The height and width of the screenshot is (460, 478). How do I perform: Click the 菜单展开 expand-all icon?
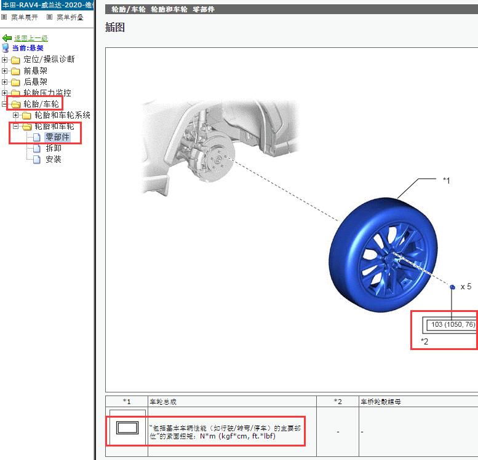tap(4, 17)
